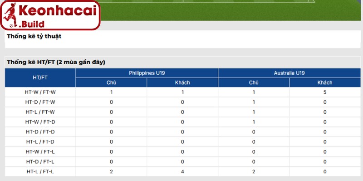This screenshot has height=181, width=363.
Task: Select the HT-D / FT-D row label
Action: tap(40, 132)
